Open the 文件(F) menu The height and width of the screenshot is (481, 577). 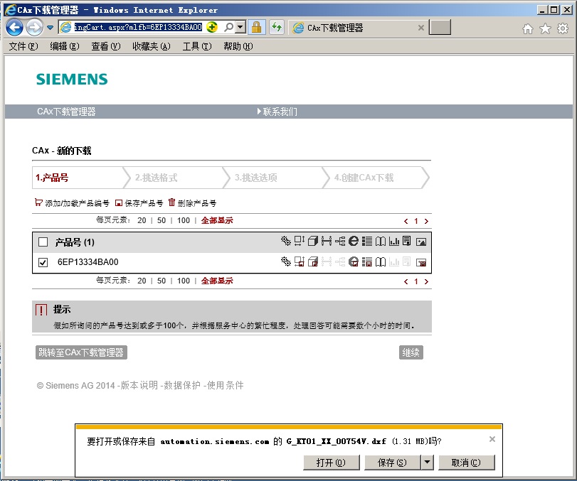pyautogui.click(x=23, y=46)
